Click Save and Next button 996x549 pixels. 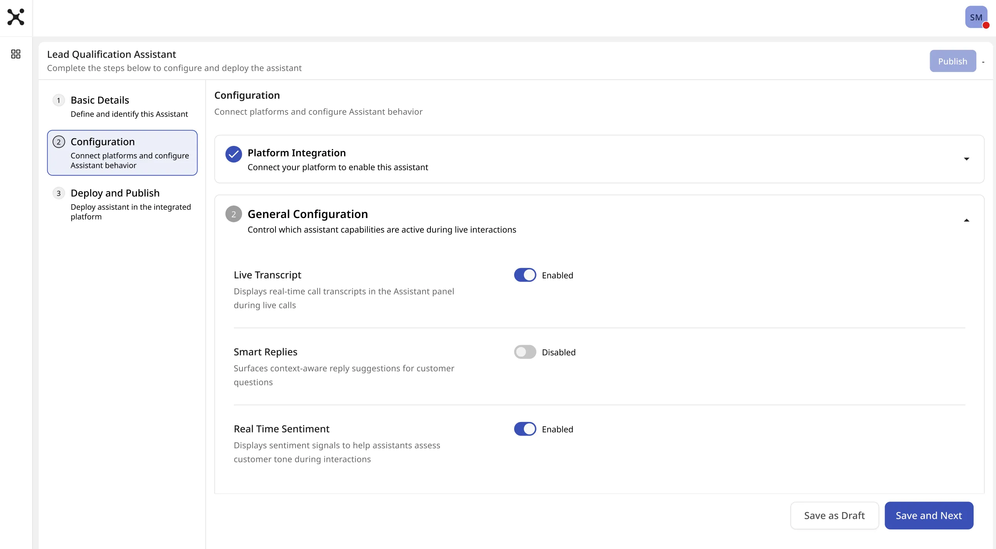929,516
